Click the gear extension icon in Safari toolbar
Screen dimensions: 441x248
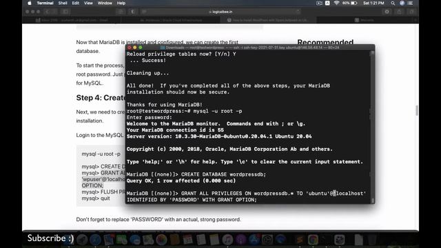pyautogui.click(x=387, y=12)
